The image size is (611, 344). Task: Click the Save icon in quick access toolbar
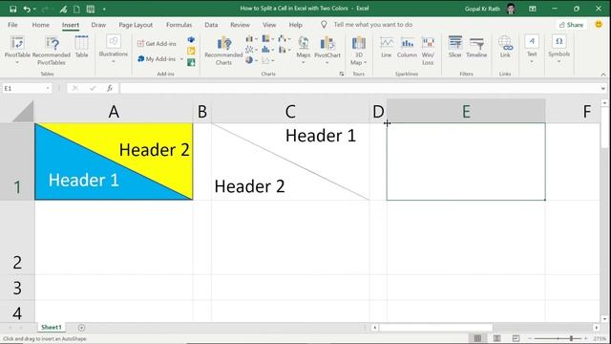[x=12, y=9]
